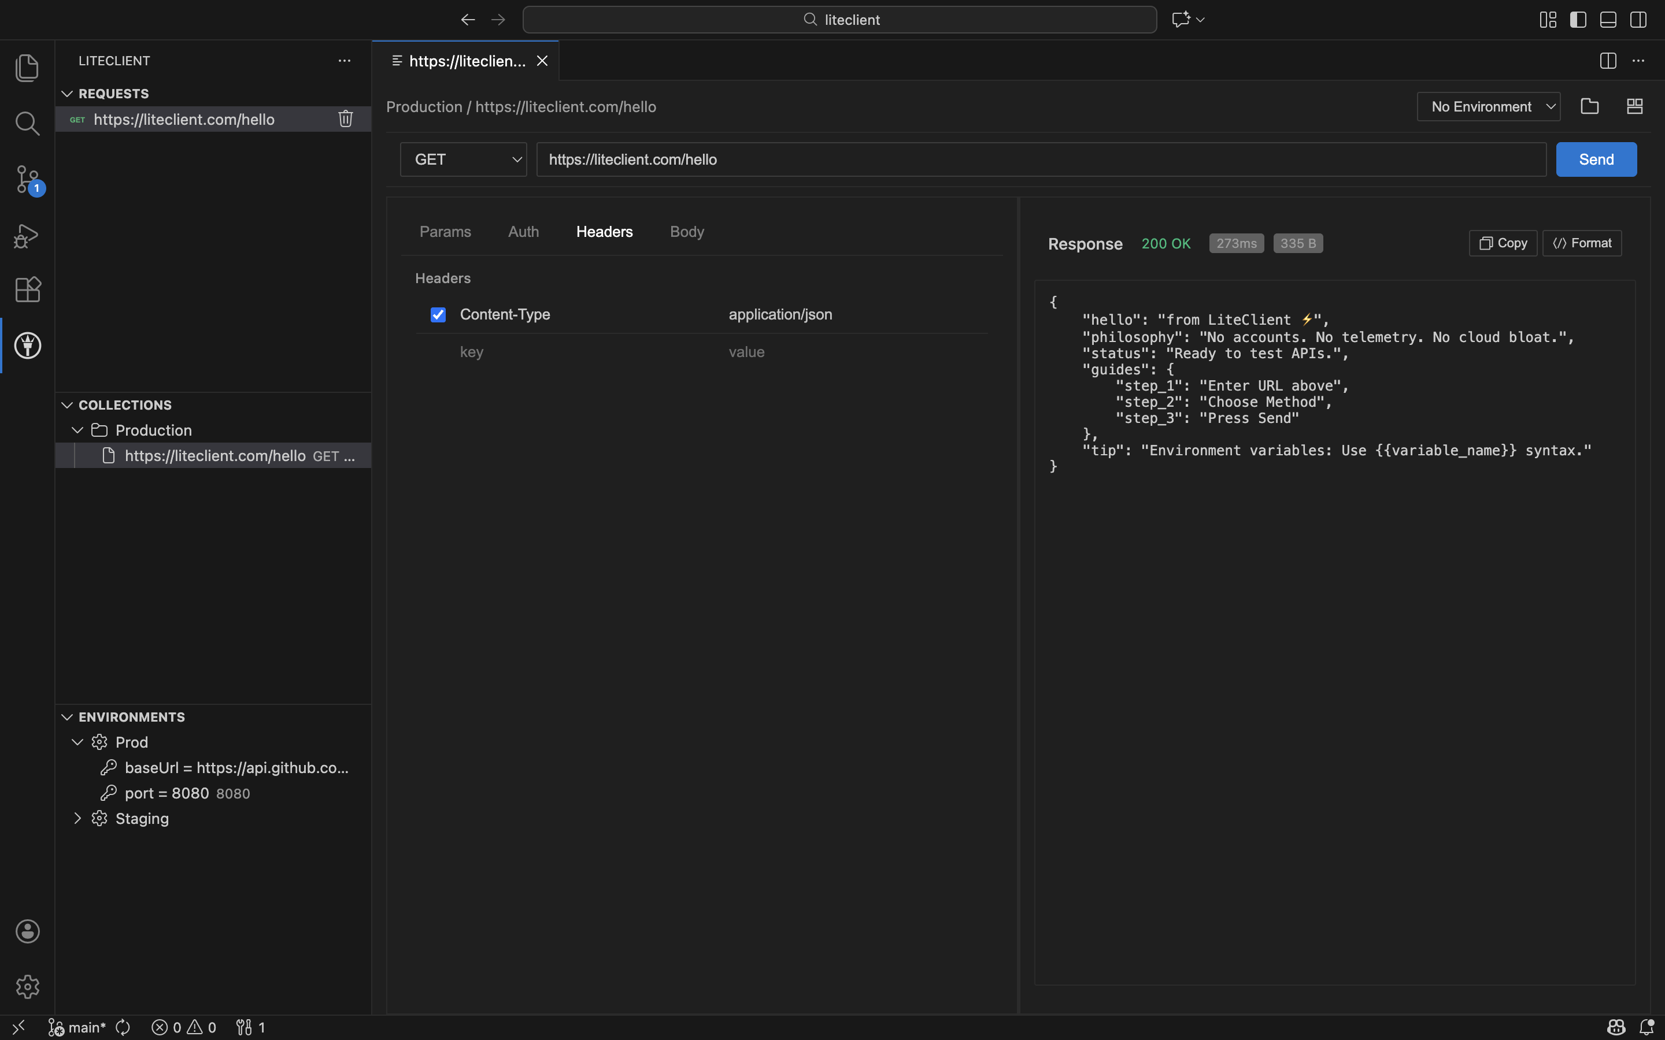1665x1040 pixels.
Task: Open the No Environment dropdown
Action: click(x=1488, y=107)
